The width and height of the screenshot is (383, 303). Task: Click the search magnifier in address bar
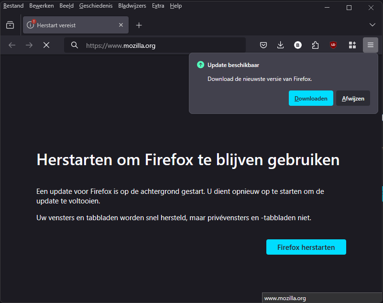[75, 45]
